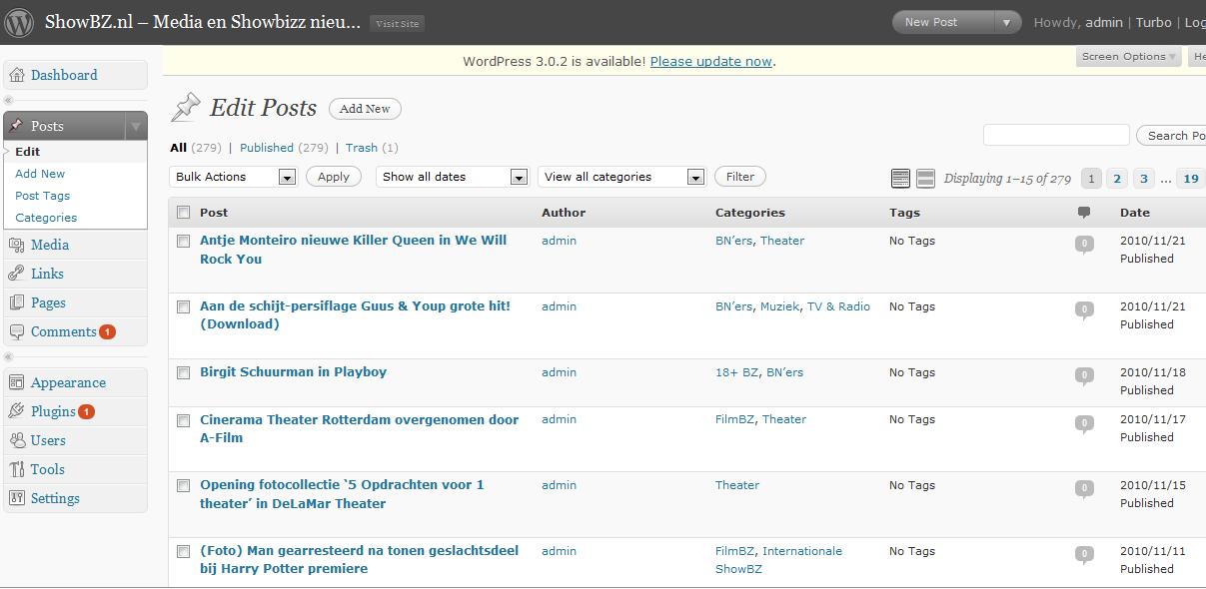Check the Harry Potter premiere post checkbox
The height and width of the screenshot is (589, 1206).
click(183, 551)
